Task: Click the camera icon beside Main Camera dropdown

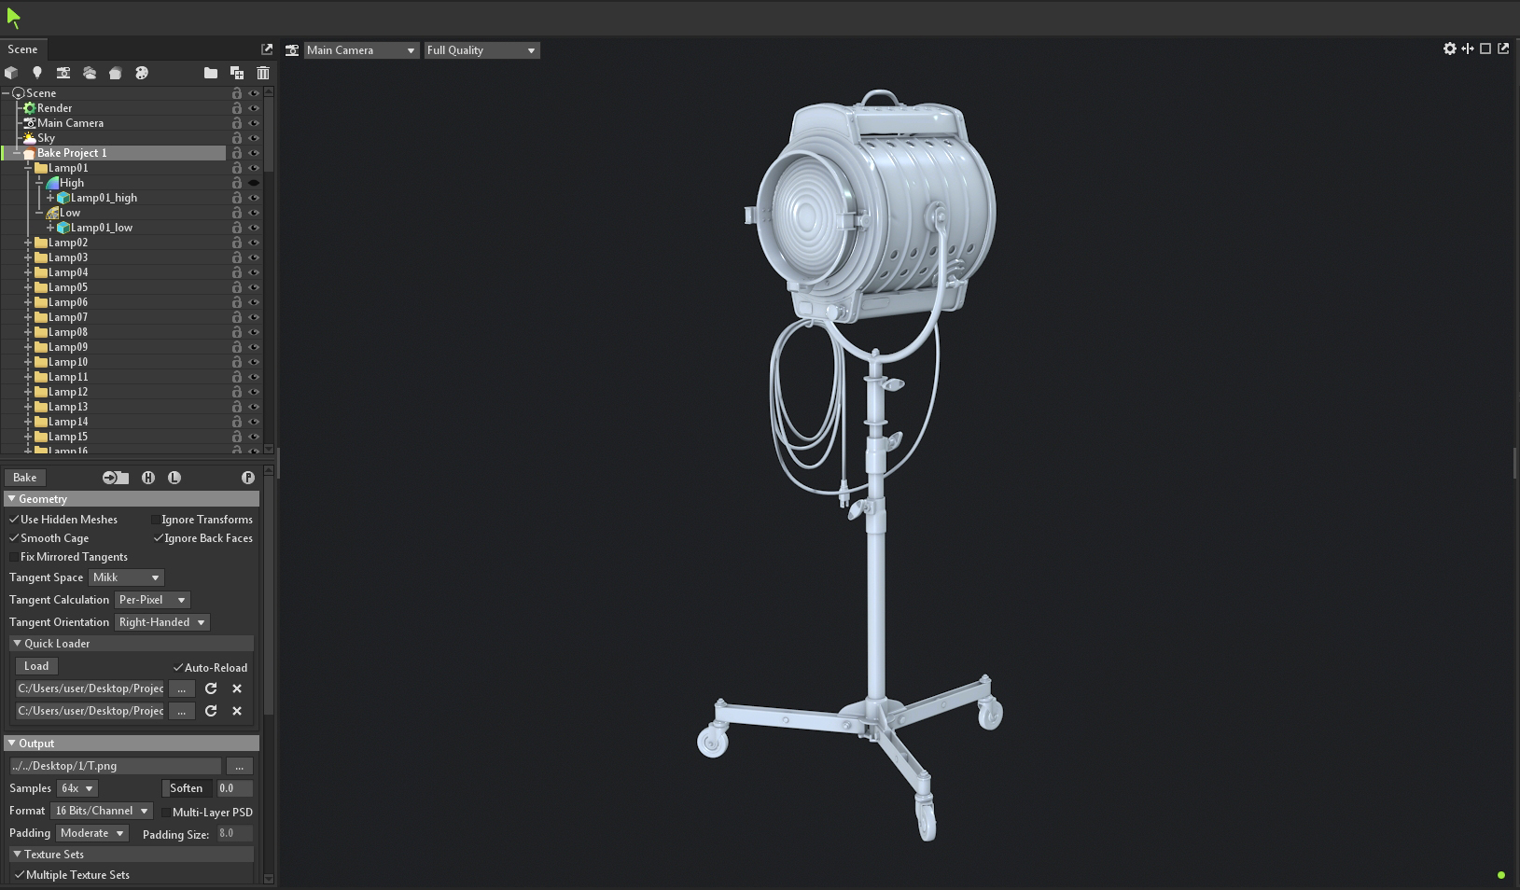Action: [x=292, y=50]
